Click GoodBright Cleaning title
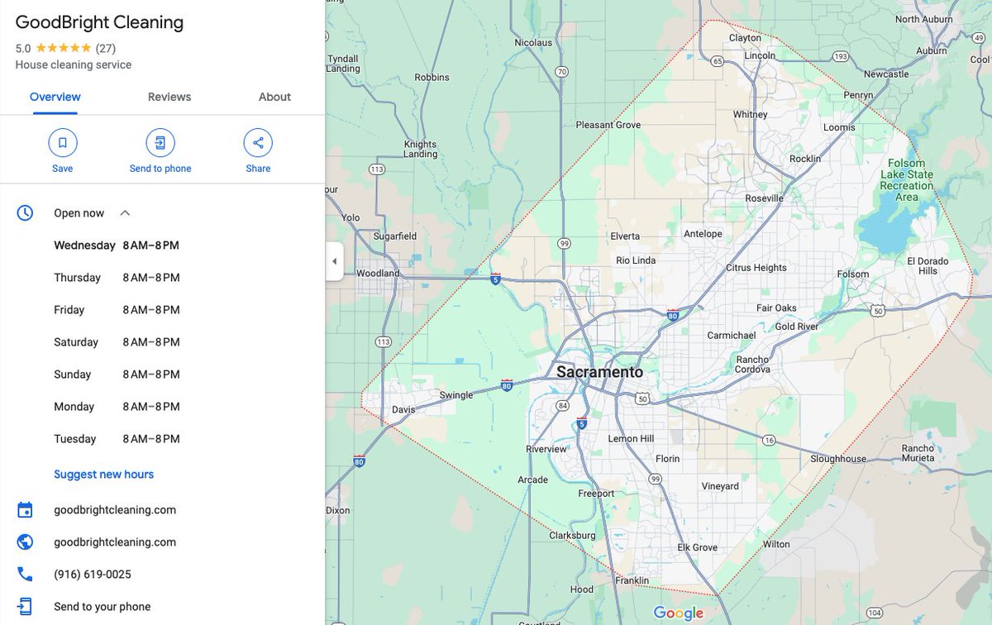Screen dimensions: 992x625 pos(100,22)
